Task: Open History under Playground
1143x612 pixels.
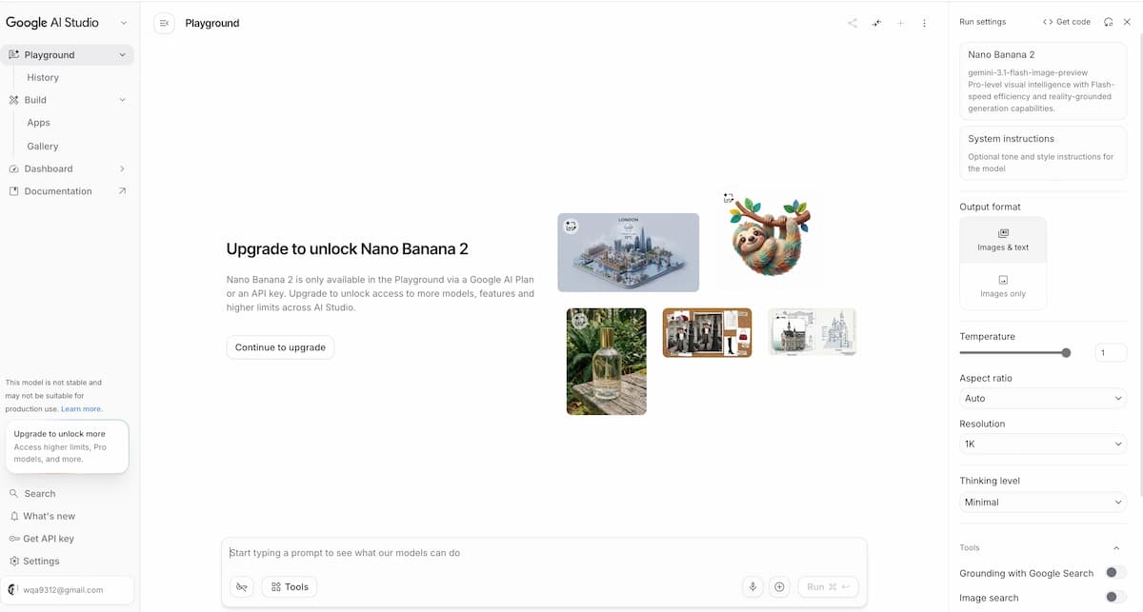Action: [x=43, y=78]
